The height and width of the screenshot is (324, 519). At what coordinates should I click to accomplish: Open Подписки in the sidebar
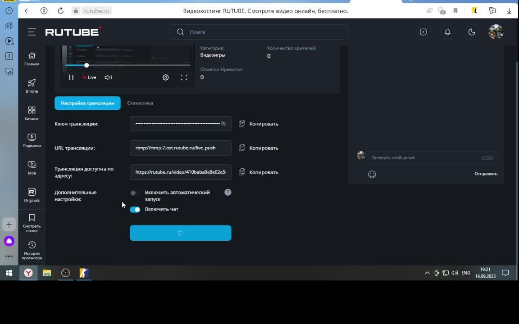click(x=32, y=140)
